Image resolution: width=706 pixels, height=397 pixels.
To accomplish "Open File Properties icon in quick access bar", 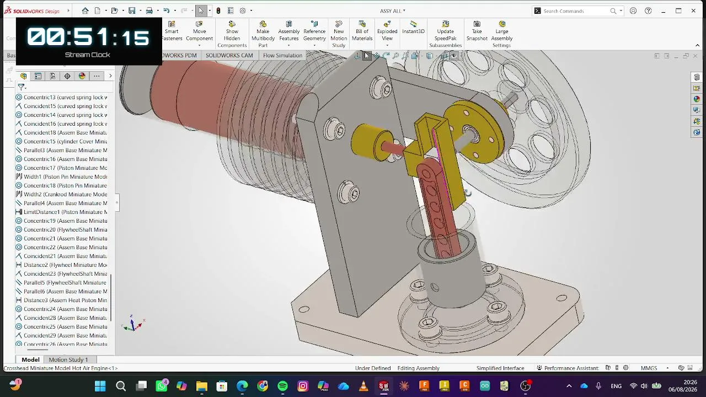I will (231, 10).
